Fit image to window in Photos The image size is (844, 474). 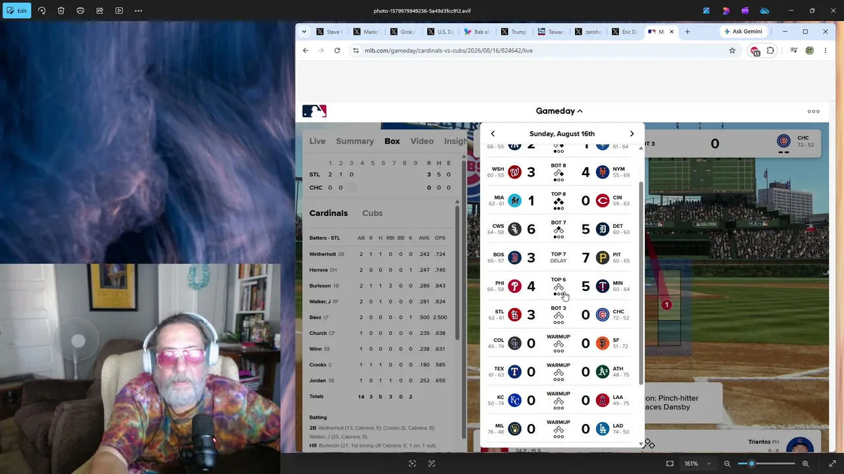click(x=670, y=463)
